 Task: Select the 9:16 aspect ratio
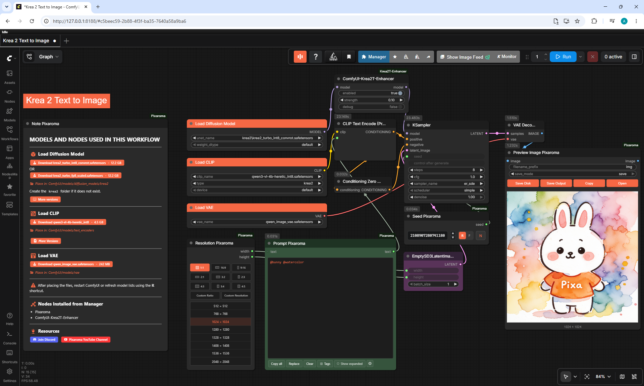(x=241, y=268)
